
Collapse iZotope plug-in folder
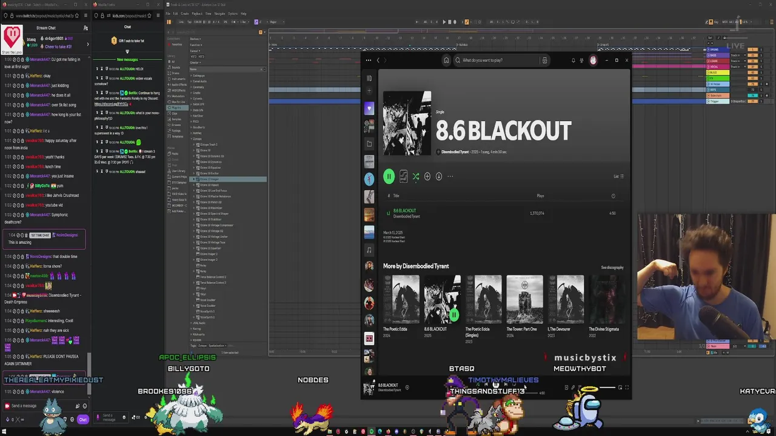[x=191, y=139]
